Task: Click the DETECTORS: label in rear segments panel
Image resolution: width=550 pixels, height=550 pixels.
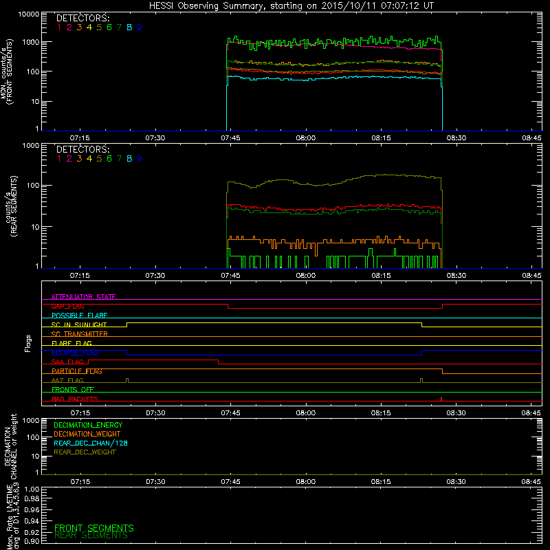Action: pos(83,149)
